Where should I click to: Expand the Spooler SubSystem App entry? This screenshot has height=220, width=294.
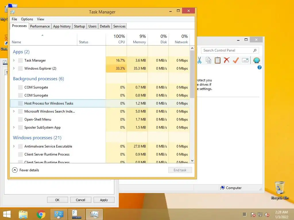pyautogui.click(x=14, y=127)
